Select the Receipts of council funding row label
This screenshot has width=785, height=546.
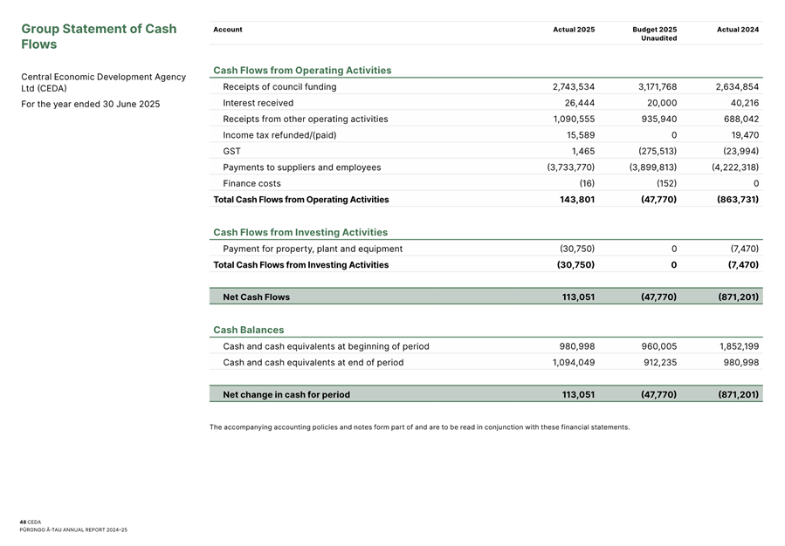coord(279,87)
